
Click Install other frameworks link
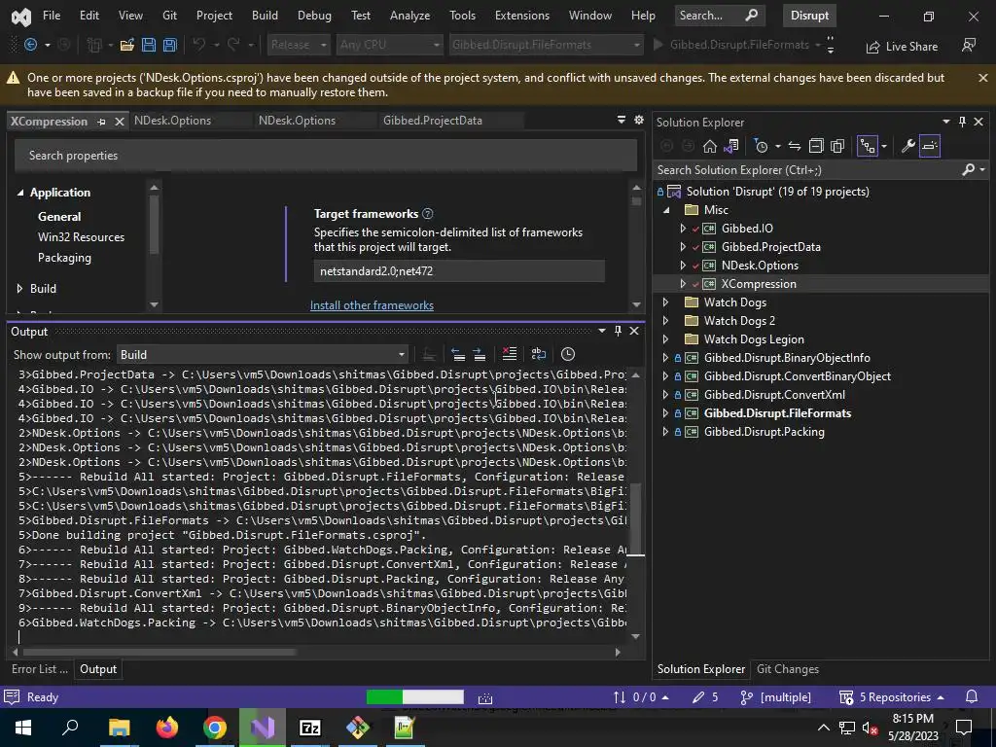(x=372, y=305)
